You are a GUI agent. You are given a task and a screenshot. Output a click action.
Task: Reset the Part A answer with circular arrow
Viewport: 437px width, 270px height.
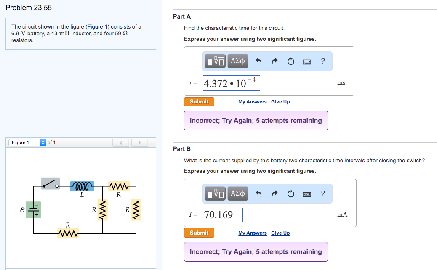[x=290, y=61]
